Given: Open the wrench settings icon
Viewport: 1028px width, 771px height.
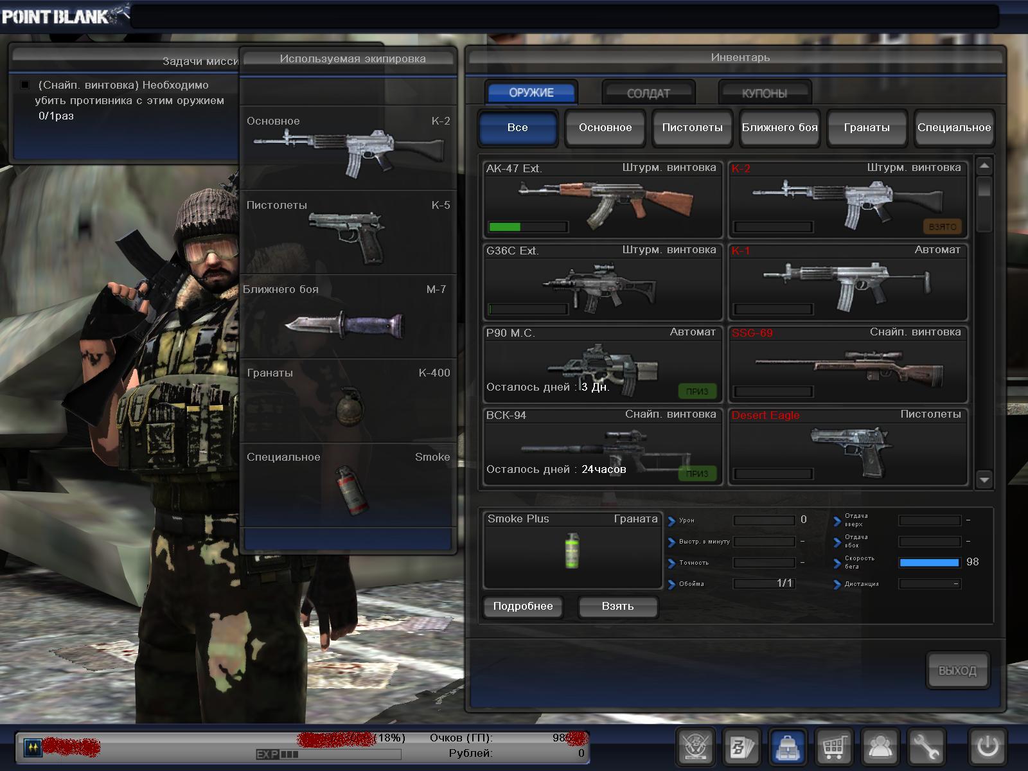Looking at the screenshot, I should [926, 747].
